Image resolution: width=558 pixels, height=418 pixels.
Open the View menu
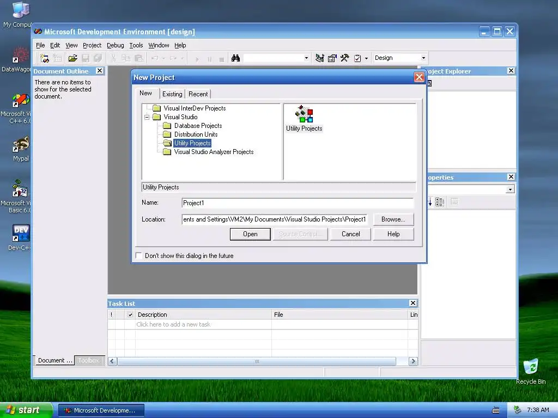(x=71, y=45)
